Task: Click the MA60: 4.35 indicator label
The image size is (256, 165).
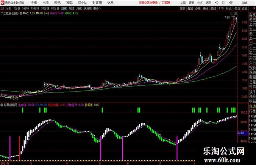Action: tap(71, 13)
